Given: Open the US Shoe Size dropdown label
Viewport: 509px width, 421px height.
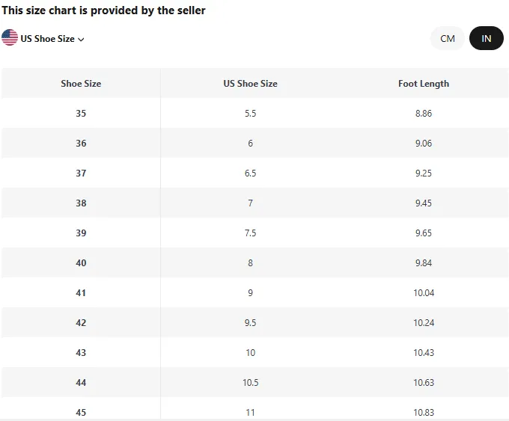Looking at the screenshot, I should [47, 39].
